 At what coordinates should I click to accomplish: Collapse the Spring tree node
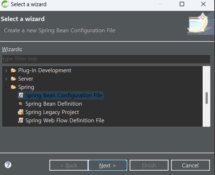[x=6, y=87]
